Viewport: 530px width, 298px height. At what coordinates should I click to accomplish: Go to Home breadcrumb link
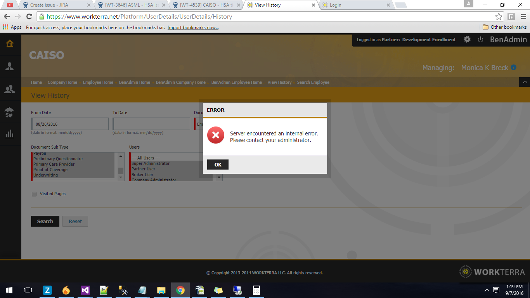(36, 82)
